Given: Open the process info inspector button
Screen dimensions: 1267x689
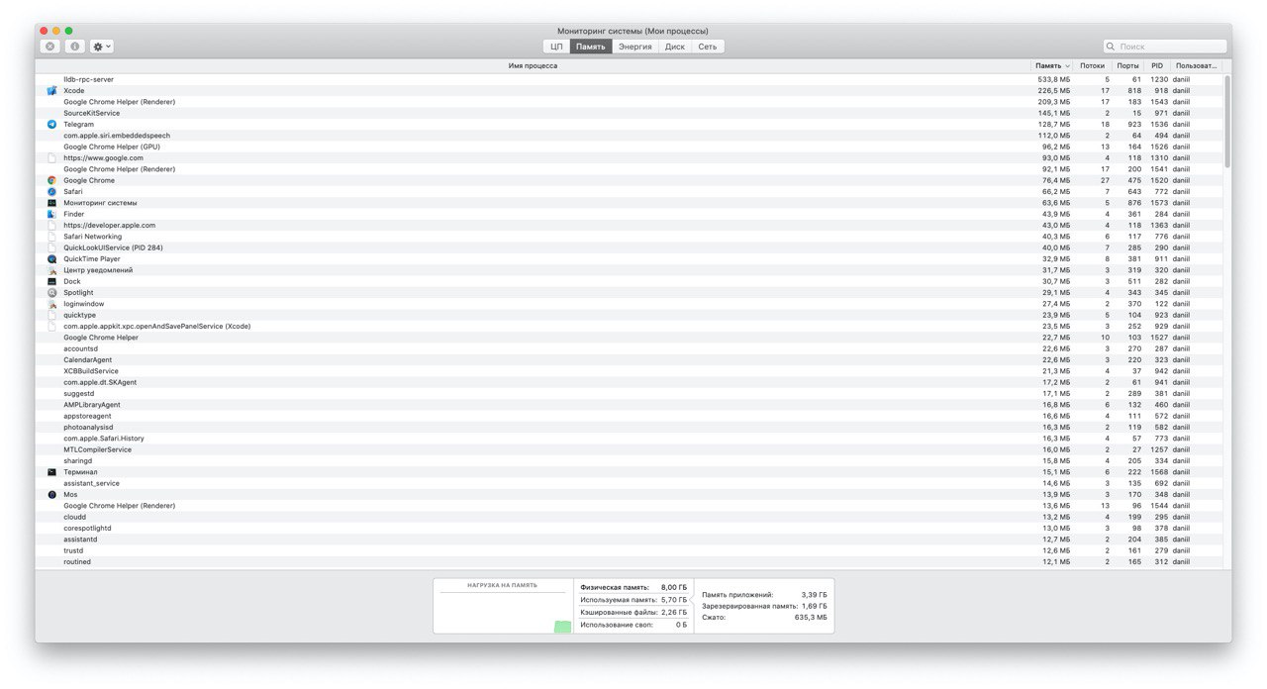Looking at the screenshot, I should pos(75,47).
